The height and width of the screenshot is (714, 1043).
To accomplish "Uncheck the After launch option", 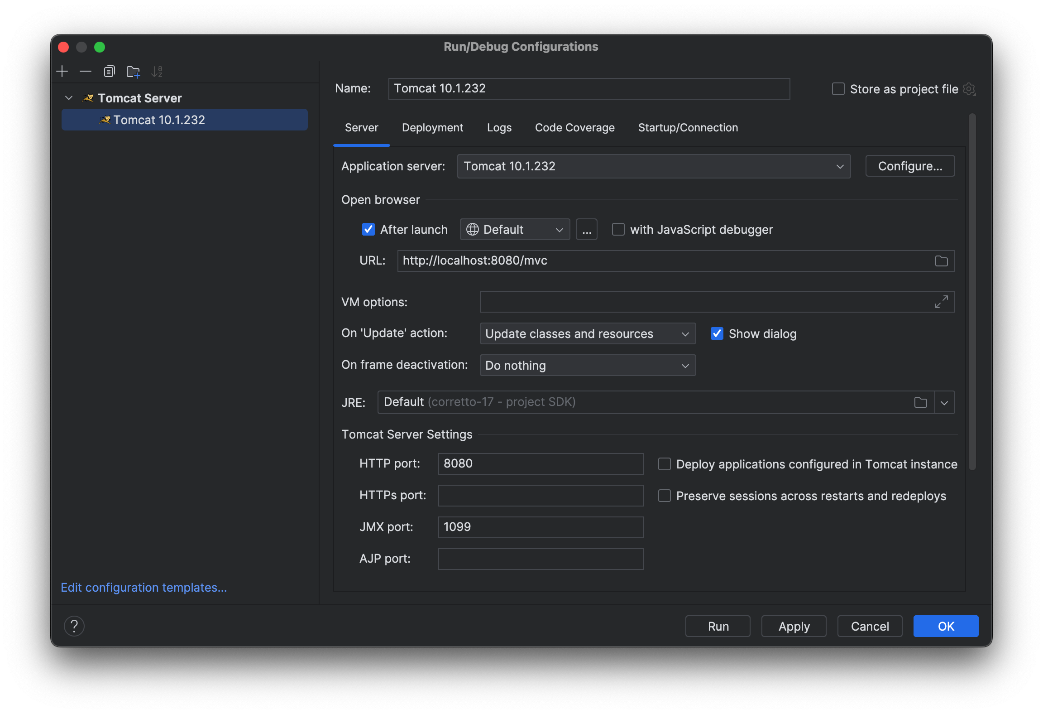I will coord(368,229).
